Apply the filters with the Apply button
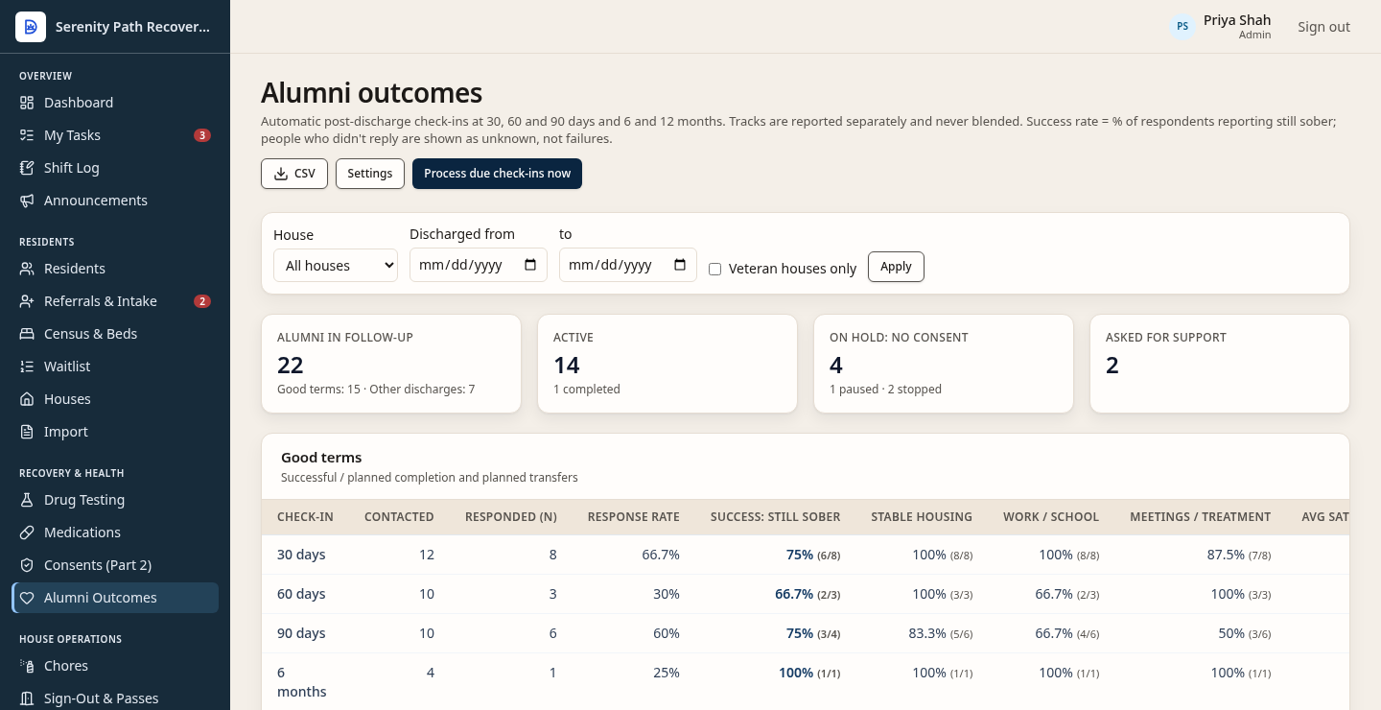The width and height of the screenshot is (1381, 710). [x=896, y=267]
